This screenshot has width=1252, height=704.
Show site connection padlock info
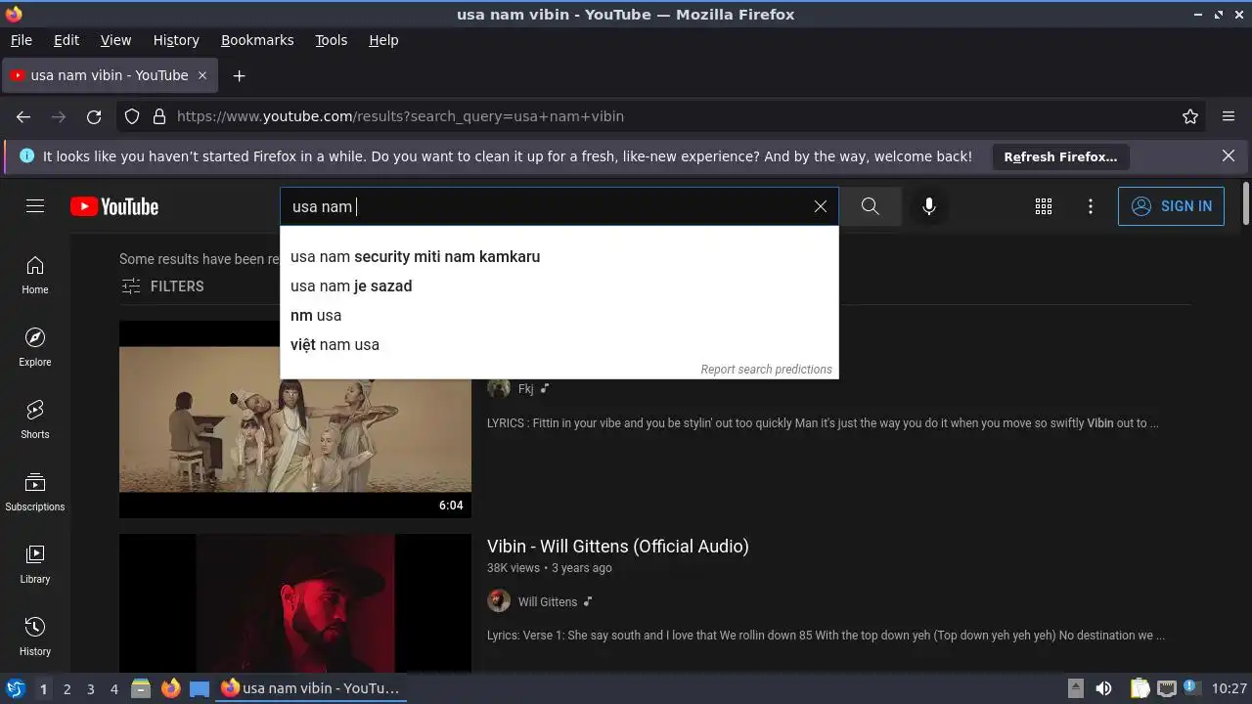[x=159, y=116]
